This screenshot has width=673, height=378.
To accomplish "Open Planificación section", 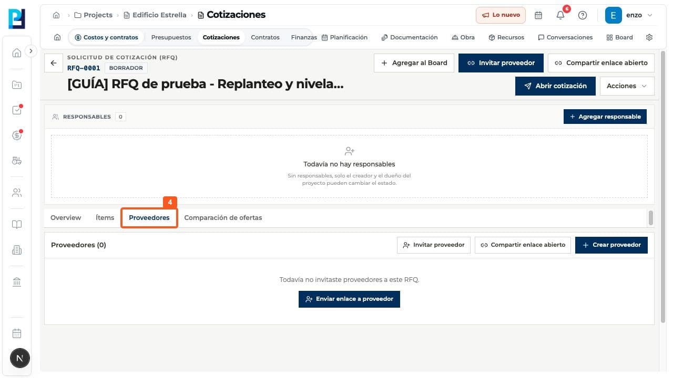I will [x=344, y=37].
